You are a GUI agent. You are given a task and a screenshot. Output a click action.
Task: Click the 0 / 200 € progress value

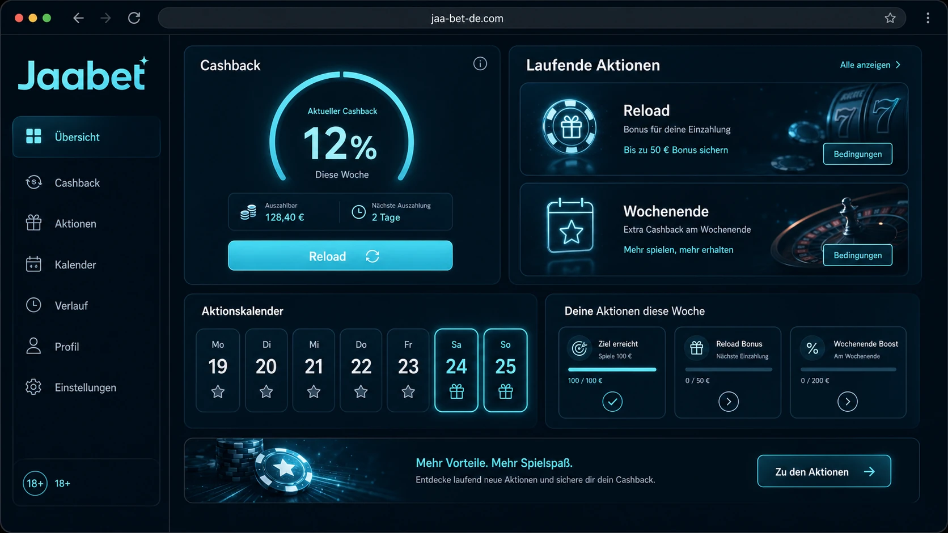coord(815,381)
